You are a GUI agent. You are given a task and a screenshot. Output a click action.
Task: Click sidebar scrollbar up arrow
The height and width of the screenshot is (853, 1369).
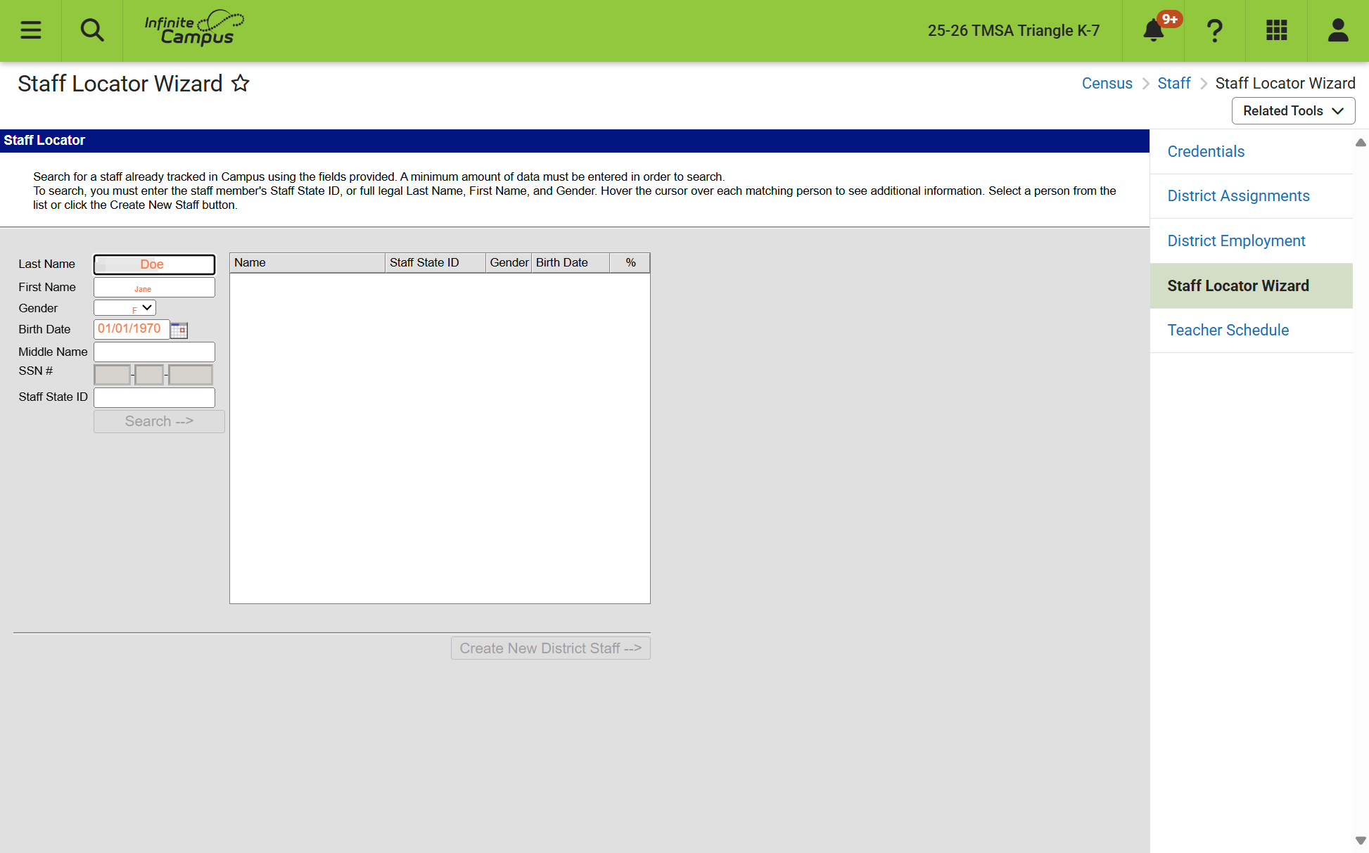(1361, 143)
